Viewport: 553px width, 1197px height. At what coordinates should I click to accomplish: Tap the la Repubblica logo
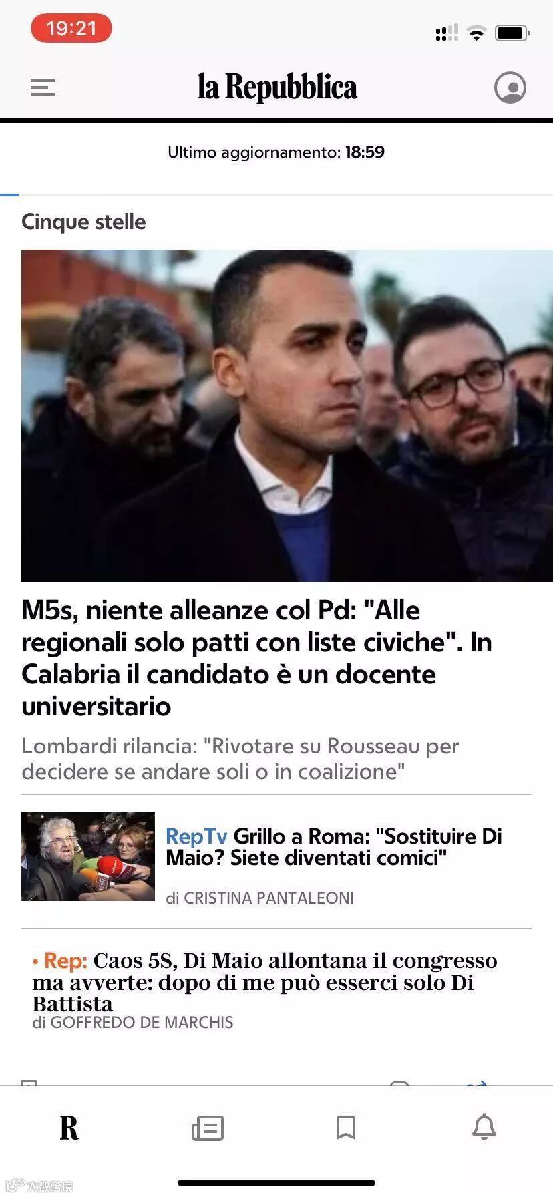(x=277, y=88)
